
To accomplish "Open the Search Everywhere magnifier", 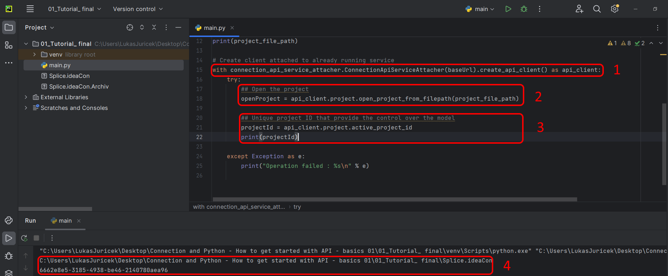I will [597, 9].
